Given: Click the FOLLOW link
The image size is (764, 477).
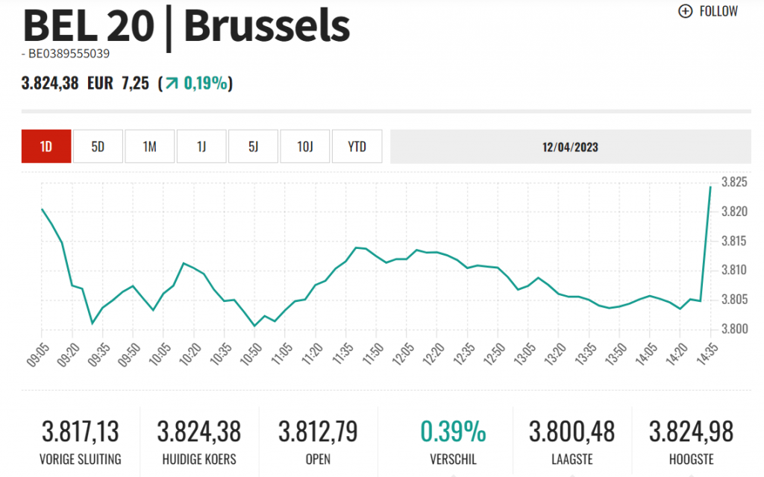Looking at the screenshot, I should point(718,11).
